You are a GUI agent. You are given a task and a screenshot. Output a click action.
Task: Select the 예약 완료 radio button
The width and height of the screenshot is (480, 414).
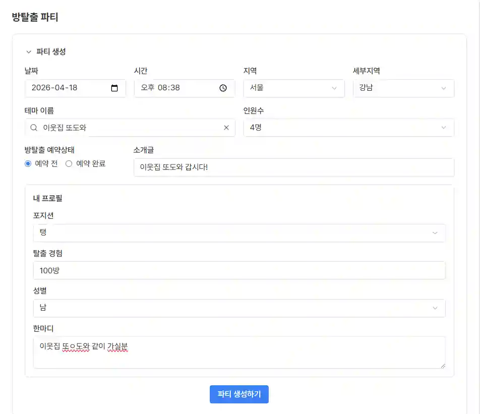tap(69, 164)
